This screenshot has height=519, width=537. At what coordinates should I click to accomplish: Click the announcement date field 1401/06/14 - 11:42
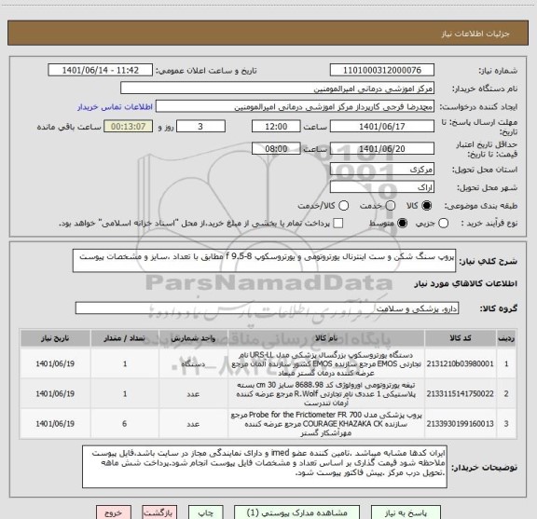pyautogui.click(x=101, y=70)
